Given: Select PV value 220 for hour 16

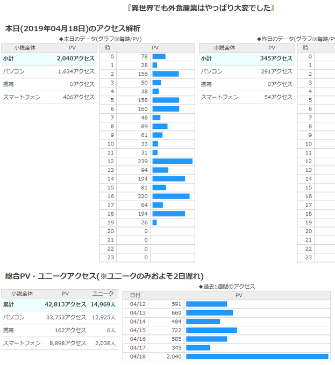Looking at the screenshot, I should point(143,196).
